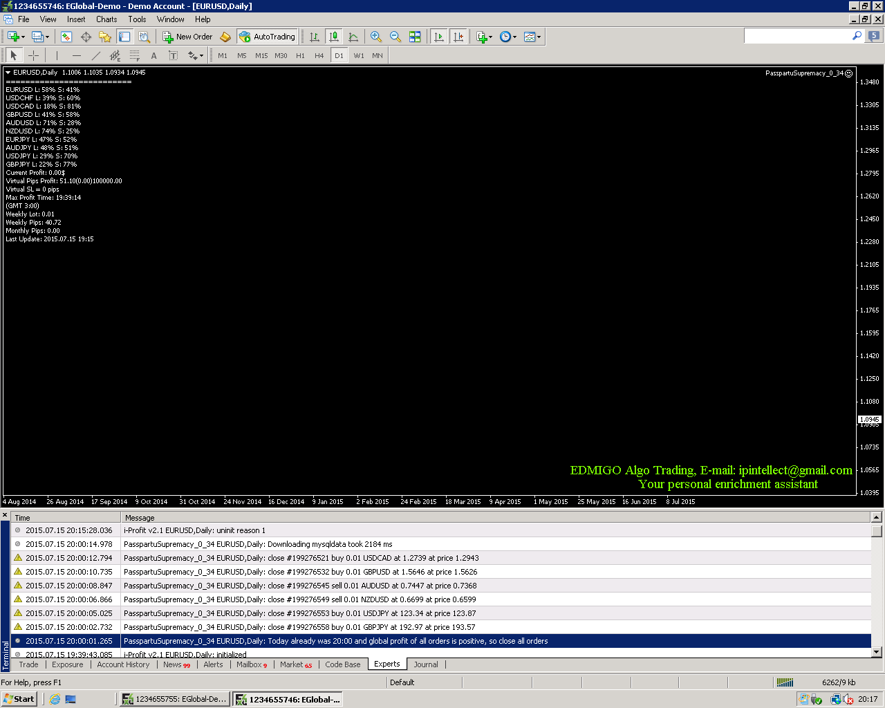
Task: Open the Templates dropdown
Action: tap(532, 37)
